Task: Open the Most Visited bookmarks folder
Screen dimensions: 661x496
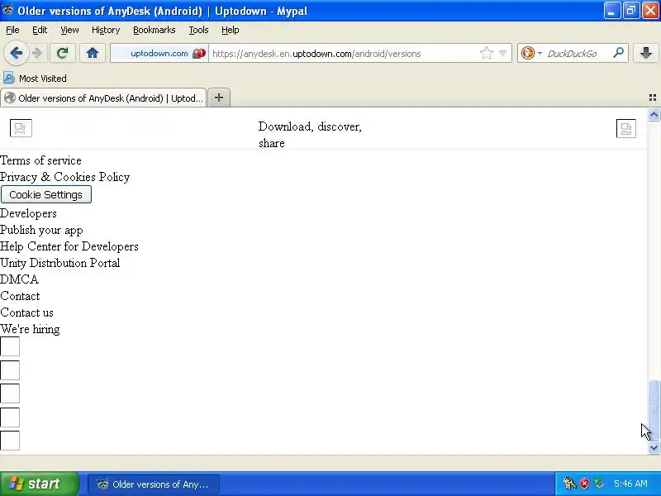Action: 35,79
